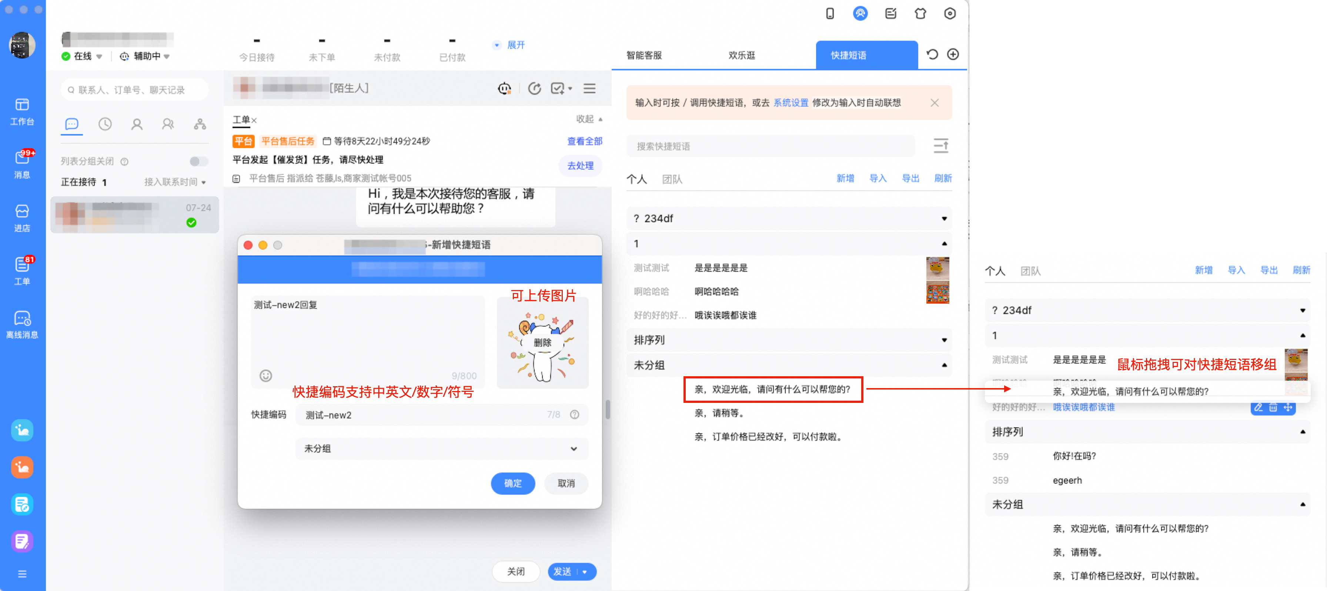Screen dimensions: 1327x591
Task: Select the chat conversations list icon
Action: pos(71,124)
